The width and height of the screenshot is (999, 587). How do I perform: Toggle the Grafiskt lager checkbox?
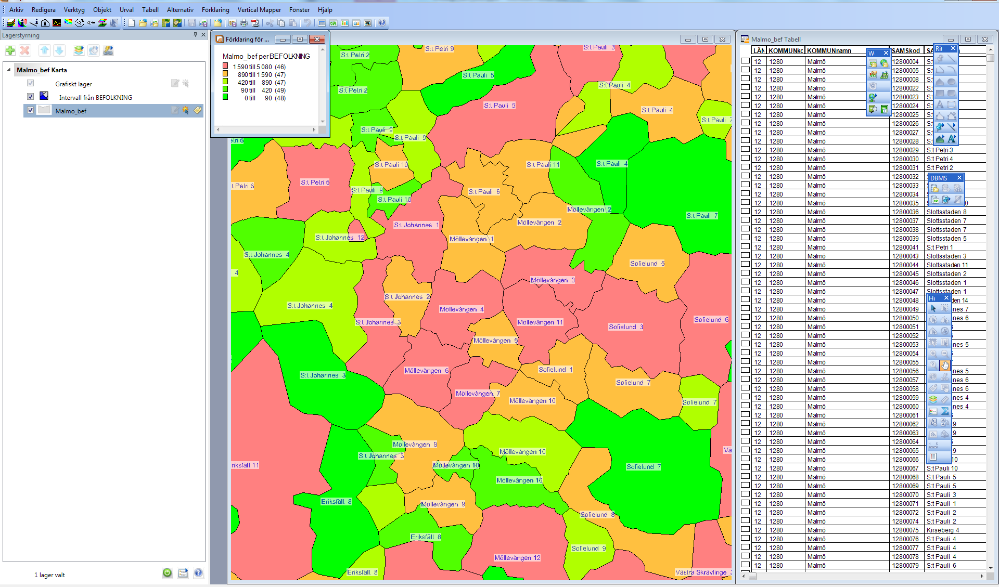coord(31,83)
